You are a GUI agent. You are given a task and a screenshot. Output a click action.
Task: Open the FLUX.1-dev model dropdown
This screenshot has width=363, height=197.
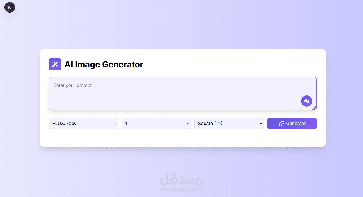click(x=83, y=123)
